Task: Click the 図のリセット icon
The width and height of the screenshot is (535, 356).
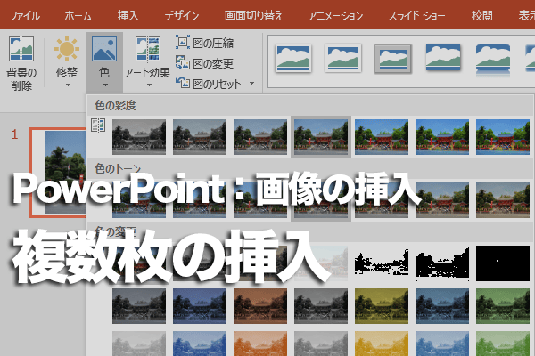Action: click(x=183, y=83)
